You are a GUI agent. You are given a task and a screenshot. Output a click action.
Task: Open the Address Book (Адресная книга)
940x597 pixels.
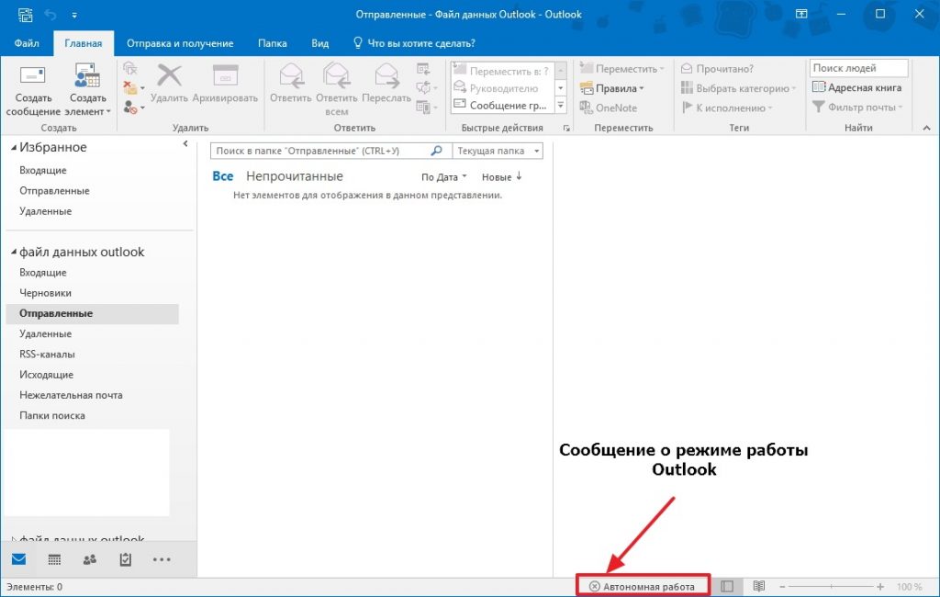[857, 88]
